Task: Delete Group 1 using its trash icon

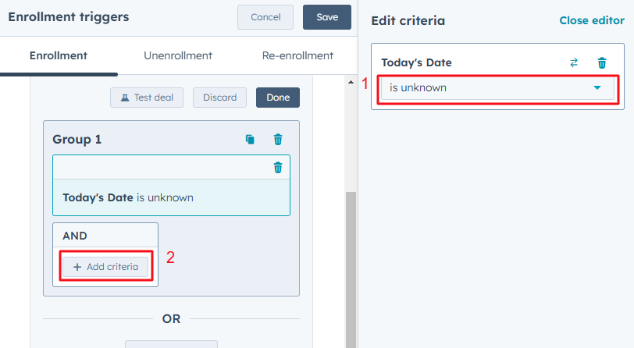Action: click(x=278, y=140)
